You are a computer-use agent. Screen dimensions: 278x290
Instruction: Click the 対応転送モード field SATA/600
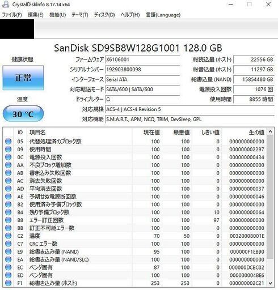[142, 89]
